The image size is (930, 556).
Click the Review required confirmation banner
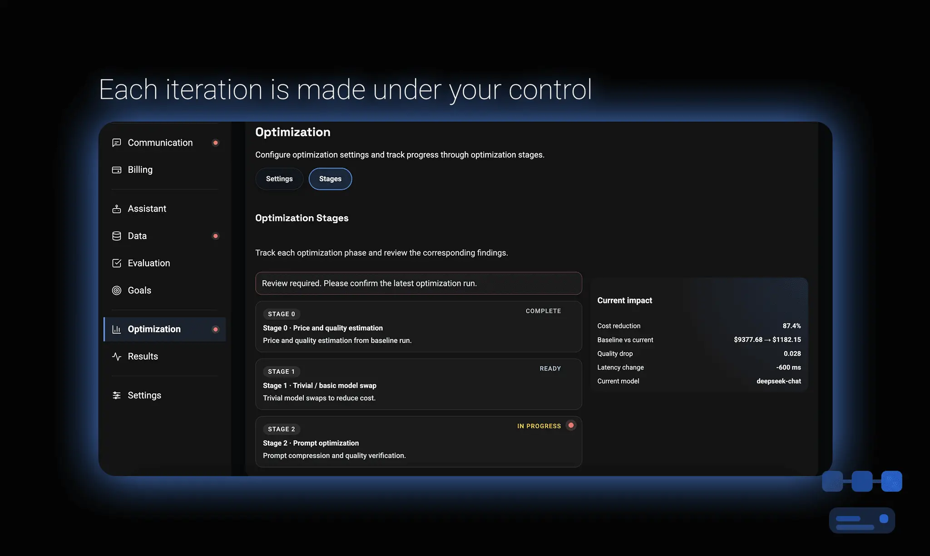(419, 283)
